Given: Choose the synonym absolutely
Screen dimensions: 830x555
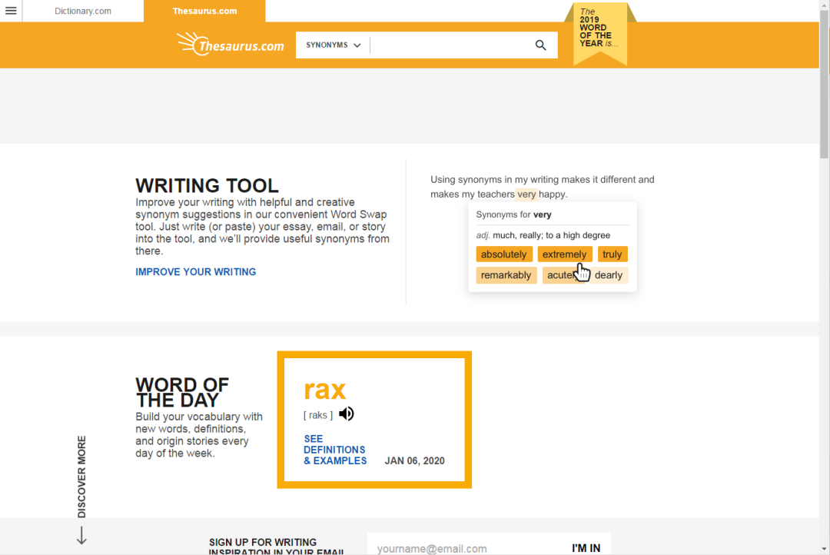Looking at the screenshot, I should (x=504, y=254).
